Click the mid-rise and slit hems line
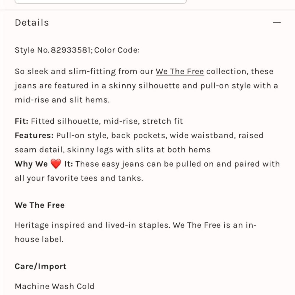Screen dimensions: 295x295 [x=62, y=100]
